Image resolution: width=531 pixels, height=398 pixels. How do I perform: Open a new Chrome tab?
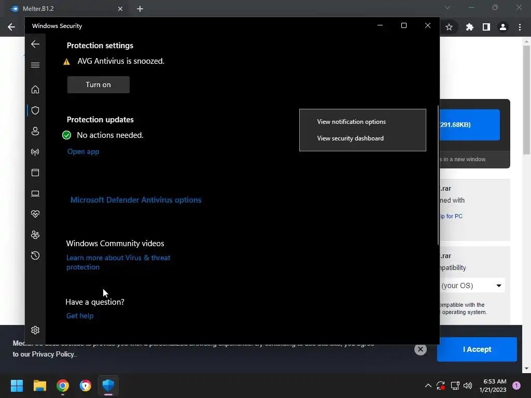140,9
